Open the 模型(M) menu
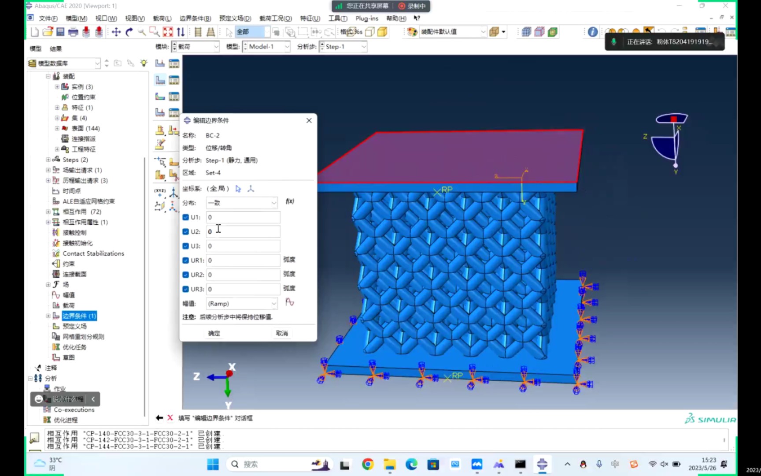761x476 pixels. 76,18
